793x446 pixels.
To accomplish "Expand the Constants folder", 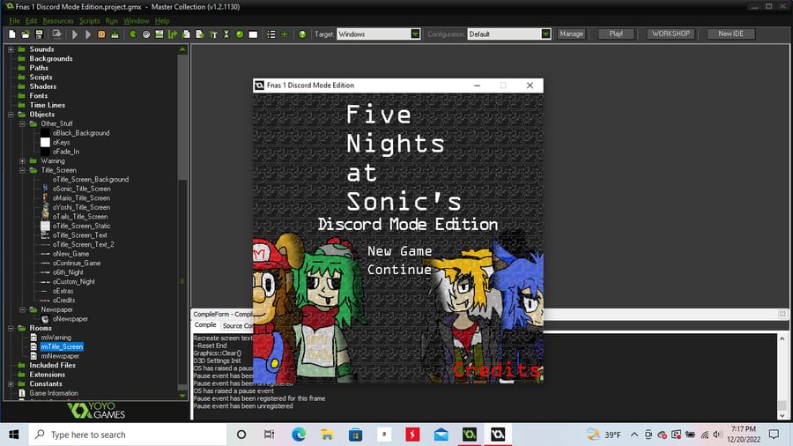I will pos(11,383).
